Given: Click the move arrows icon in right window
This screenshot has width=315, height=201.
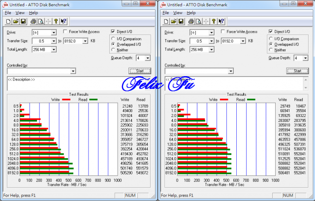Looking at the screenshot, I should click(206, 21).
